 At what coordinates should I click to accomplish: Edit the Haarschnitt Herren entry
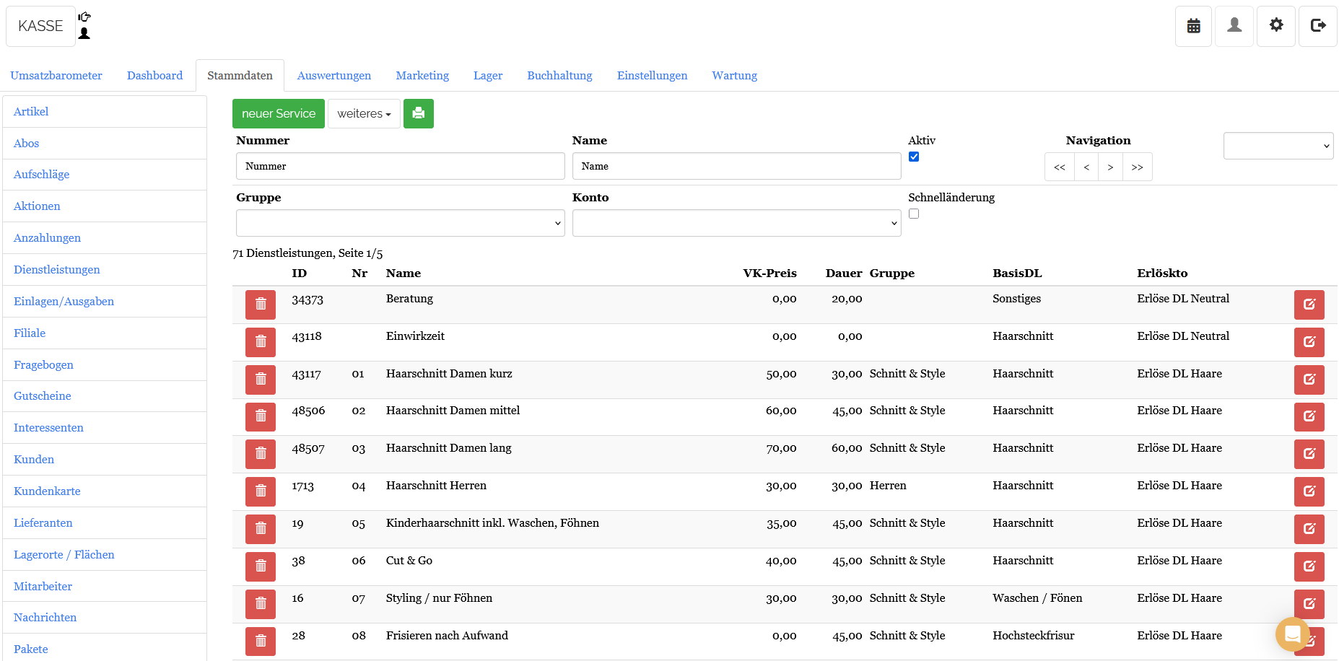coord(1309,491)
